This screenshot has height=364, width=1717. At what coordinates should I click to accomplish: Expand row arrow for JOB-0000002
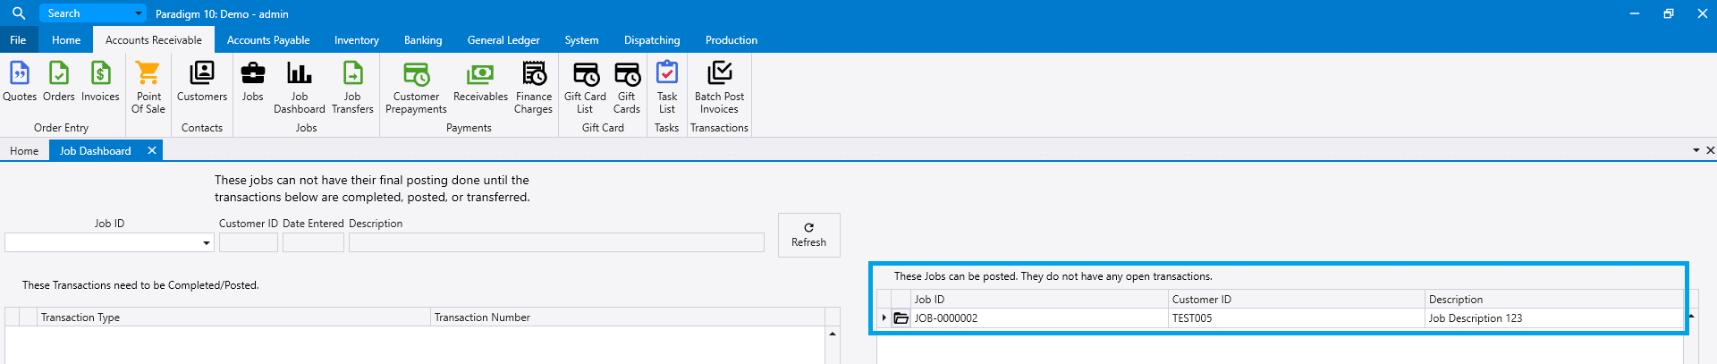pyautogui.click(x=884, y=318)
